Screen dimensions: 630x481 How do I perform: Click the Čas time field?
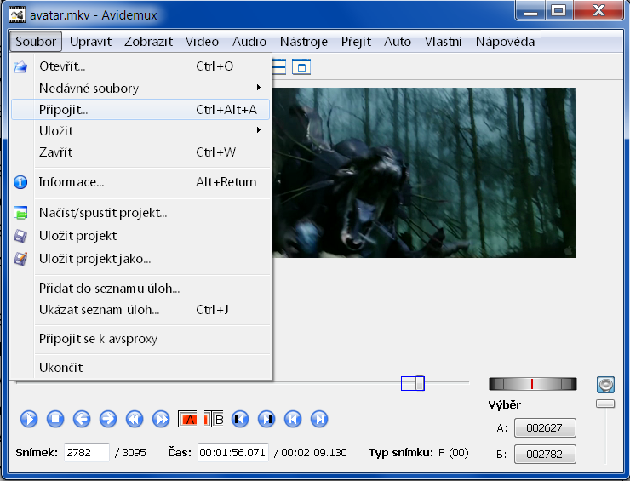(x=232, y=453)
